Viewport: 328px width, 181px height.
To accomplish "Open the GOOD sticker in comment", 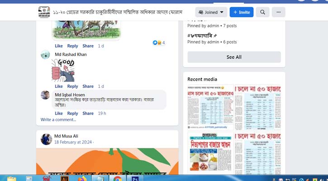I will (x=63, y=71).
